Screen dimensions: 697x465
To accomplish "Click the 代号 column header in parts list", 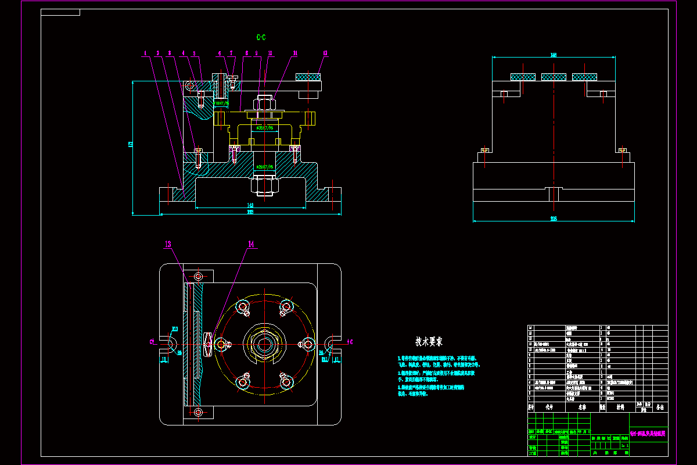I will tap(549, 408).
